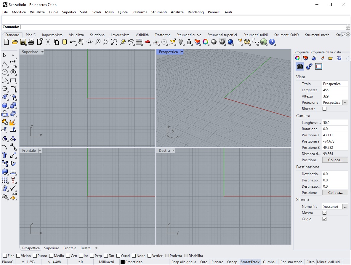Browse for Nome file with ellipsis button
Screen dimensions: 351x265
pyautogui.click(x=345, y=207)
